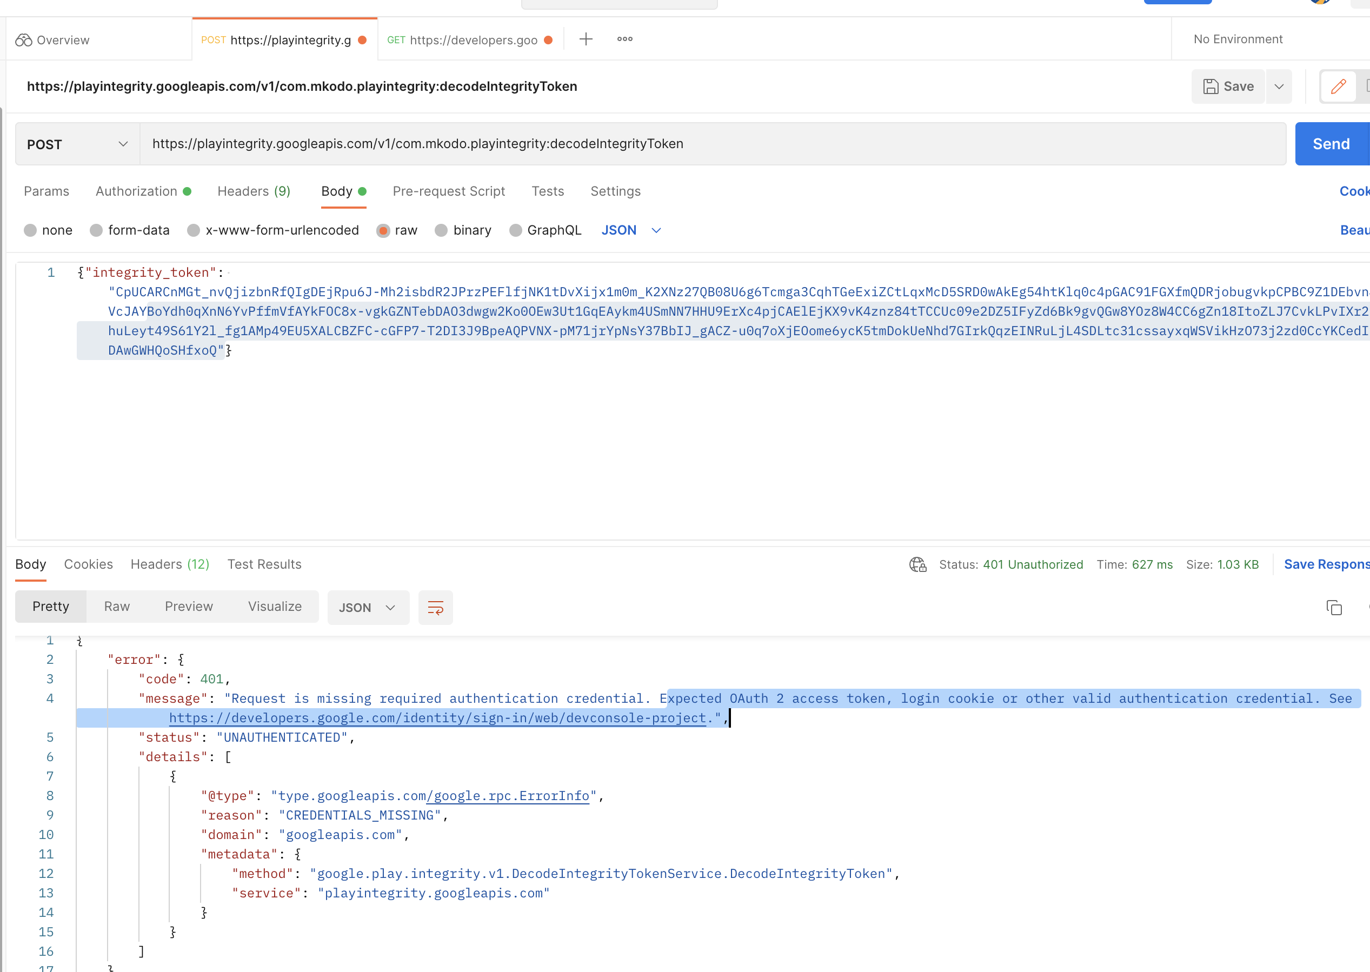Click the network globe lock icon
This screenshot has height=972, width=1370.
pos(917,564)
